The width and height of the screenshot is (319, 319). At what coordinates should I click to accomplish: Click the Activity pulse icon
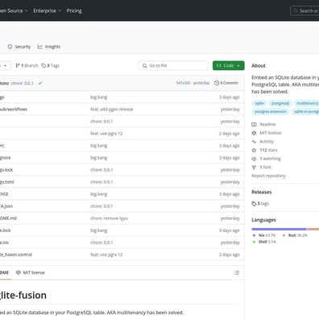tap(254, 142)
